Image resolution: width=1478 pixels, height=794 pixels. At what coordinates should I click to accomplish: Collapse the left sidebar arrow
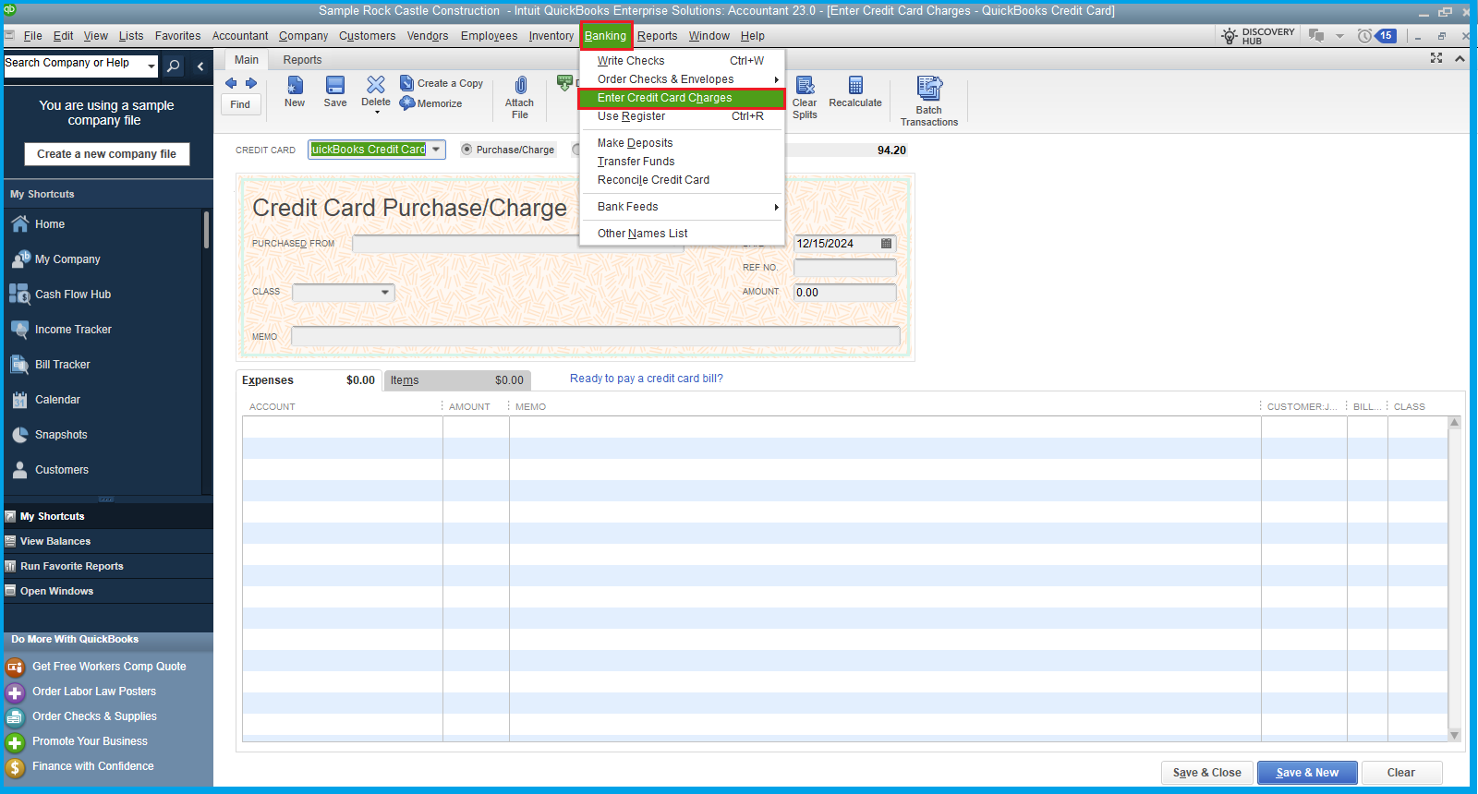(200, 66)
